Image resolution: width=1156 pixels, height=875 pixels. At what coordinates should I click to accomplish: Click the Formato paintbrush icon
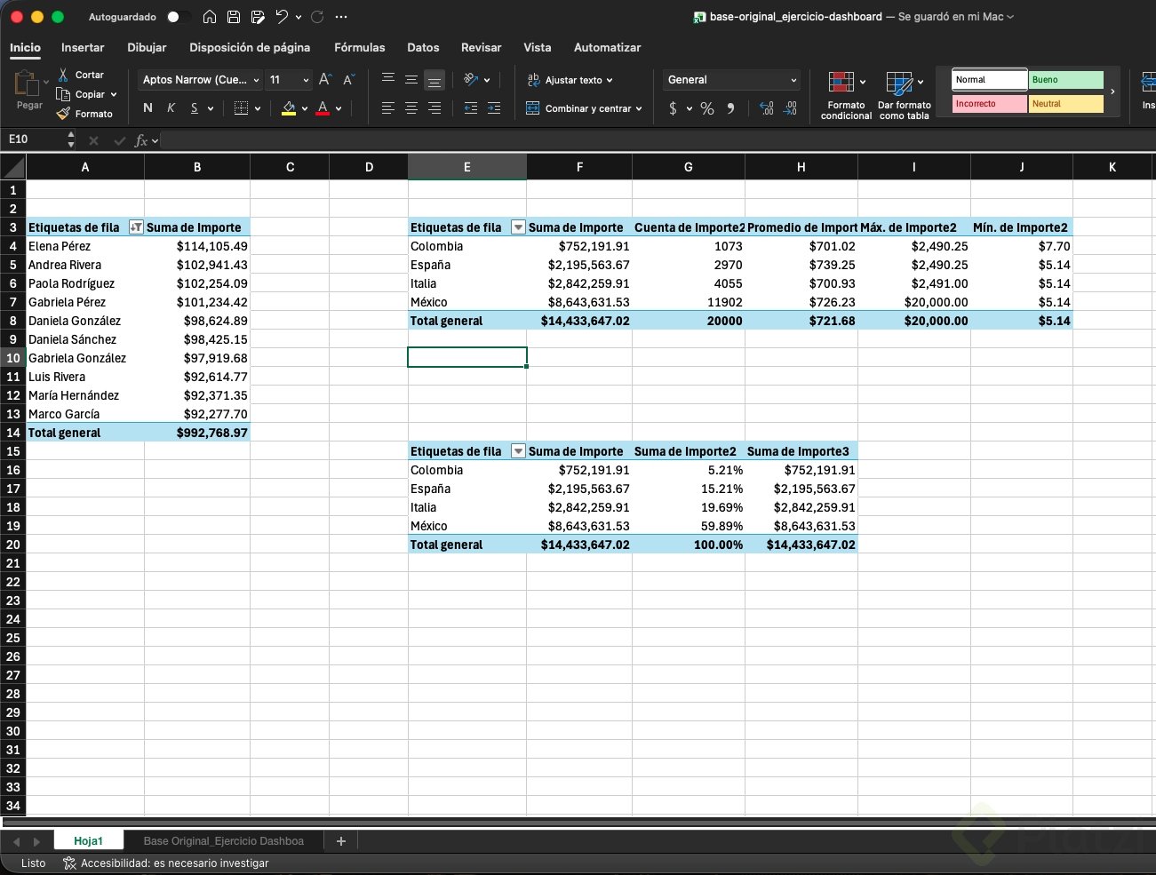[63, 114]
